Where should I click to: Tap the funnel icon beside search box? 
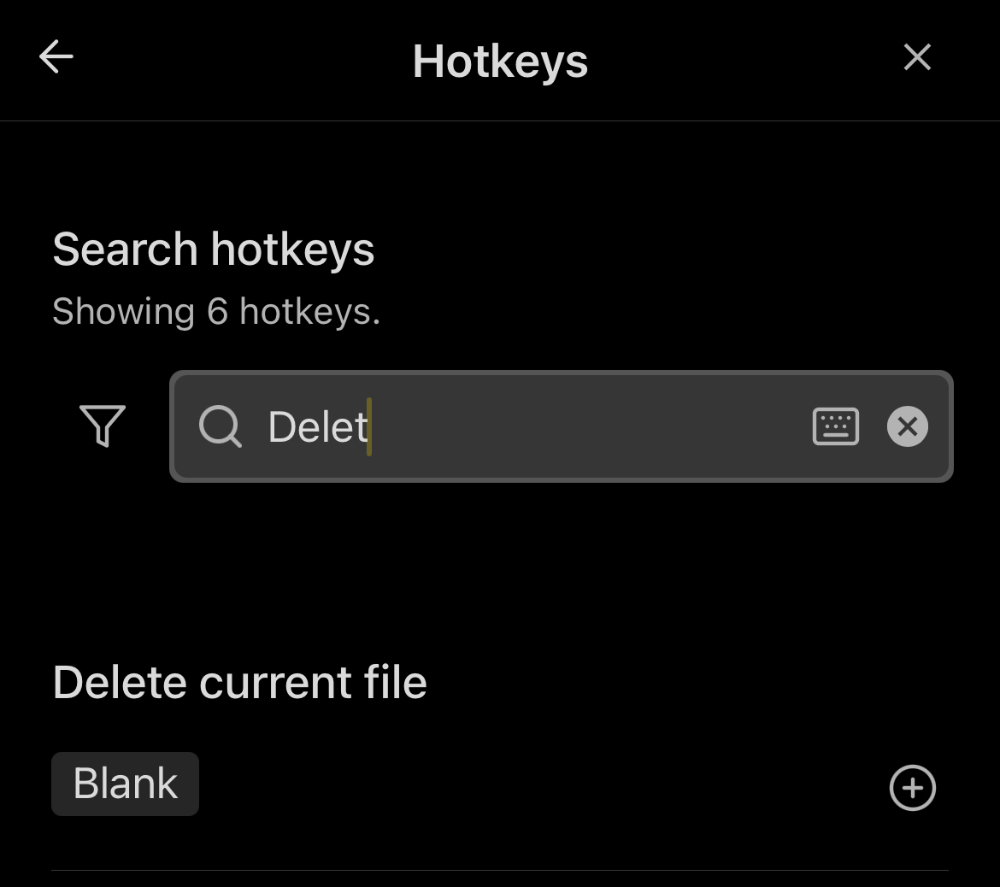pyautogui.click(x=103, y=426)
